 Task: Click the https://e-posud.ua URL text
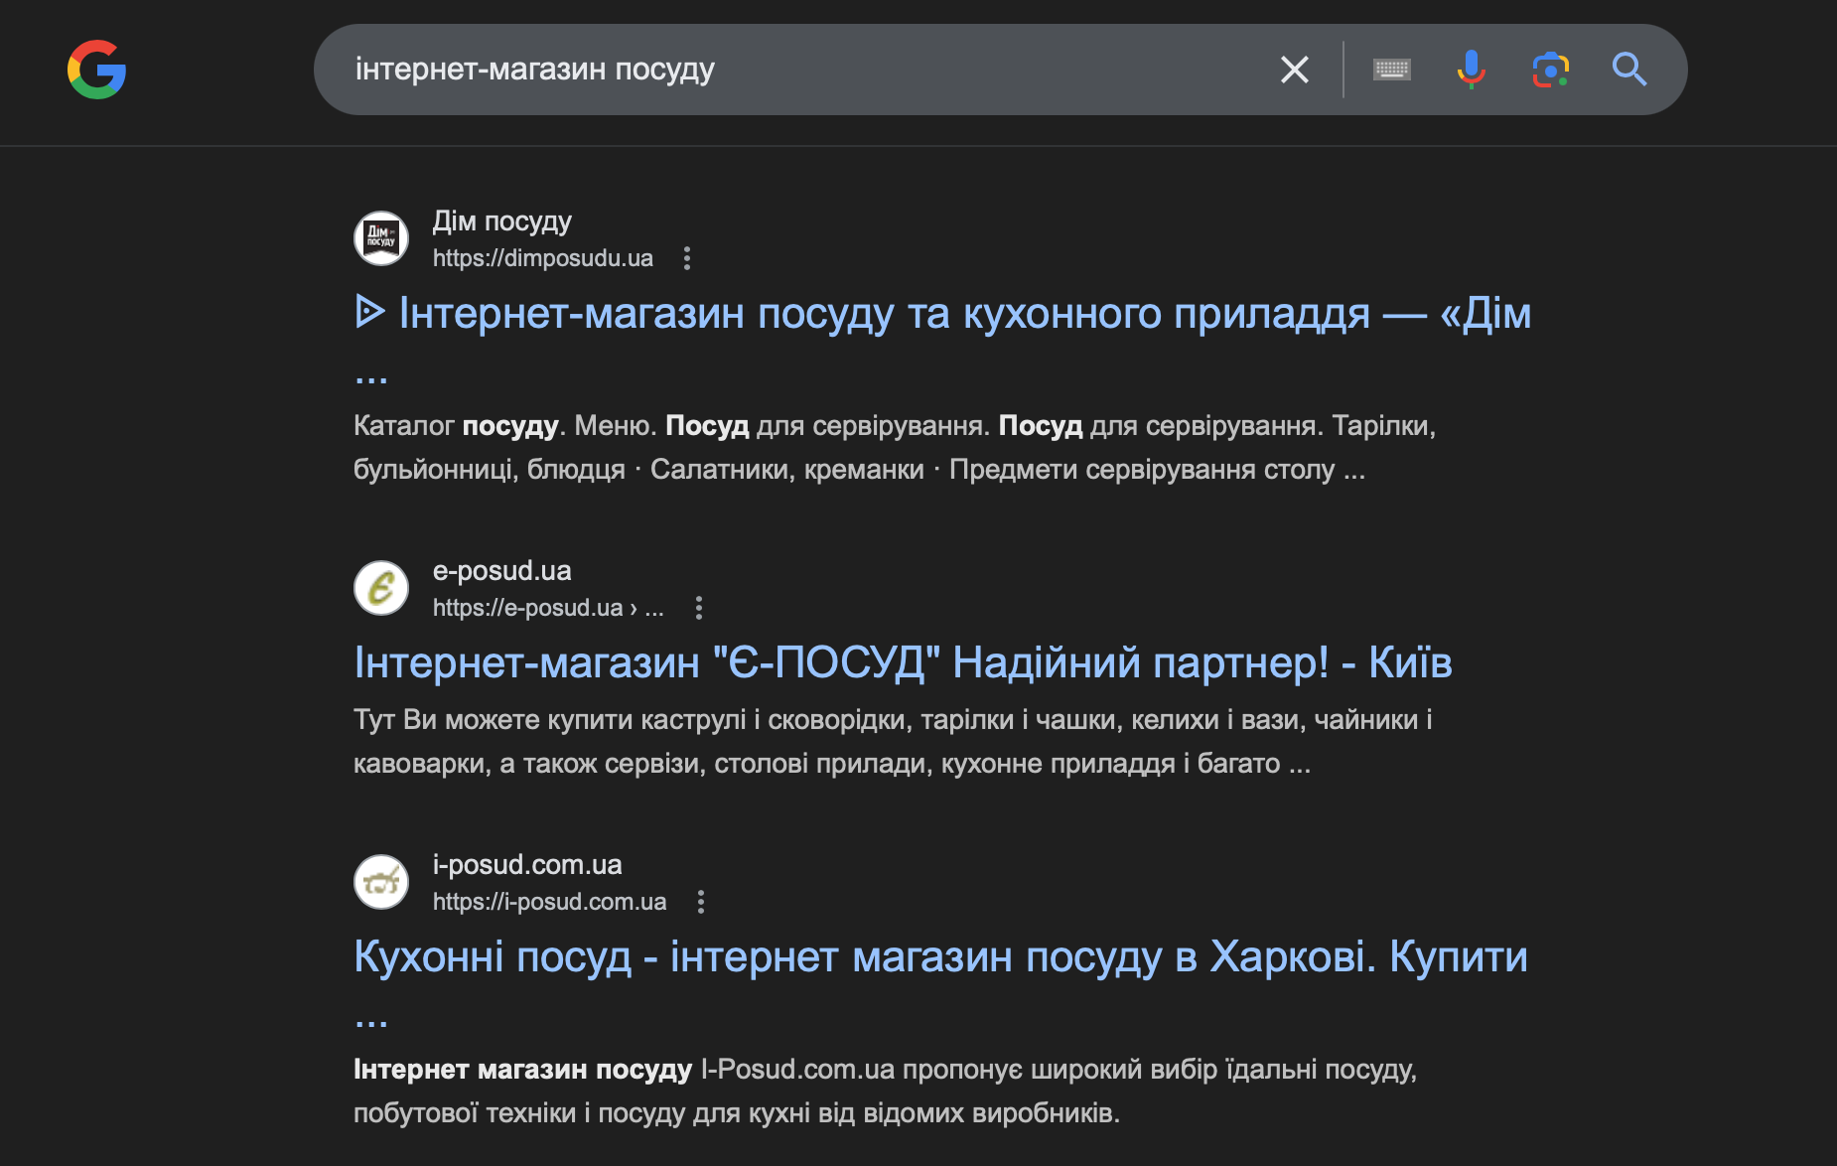click(x=548, y=608)
